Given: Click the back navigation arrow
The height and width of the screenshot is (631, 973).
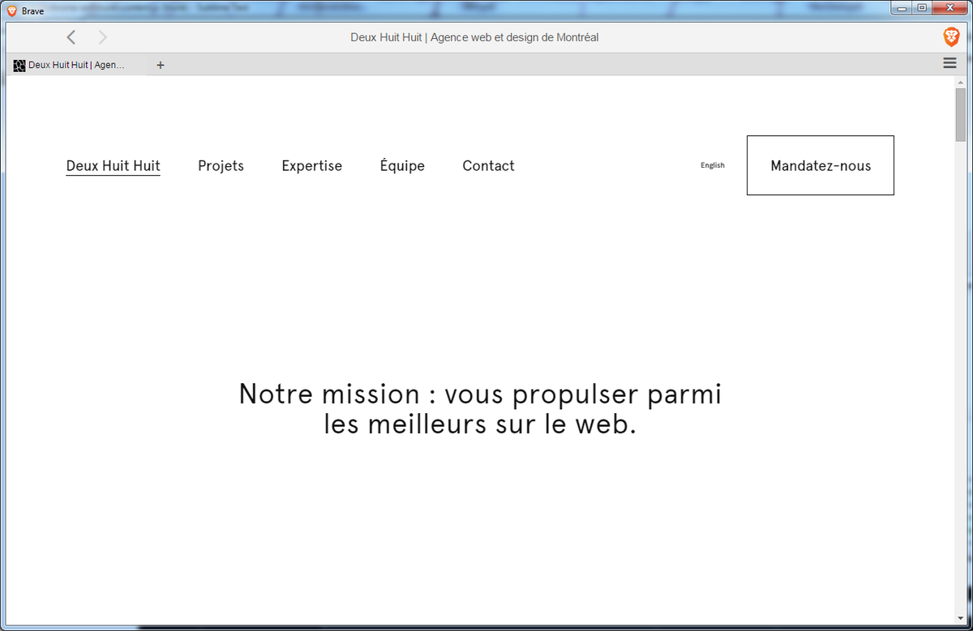Looking at the screenshot, I should (71, 36).
